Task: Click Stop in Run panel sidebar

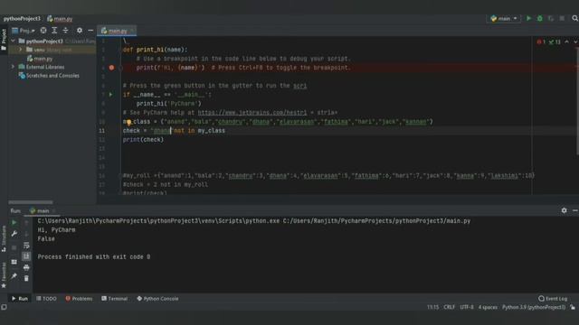Action: click(x=14, y=247)
